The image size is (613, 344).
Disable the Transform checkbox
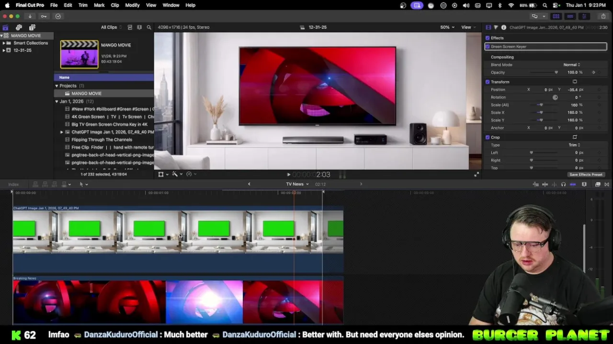pos(488,82)
